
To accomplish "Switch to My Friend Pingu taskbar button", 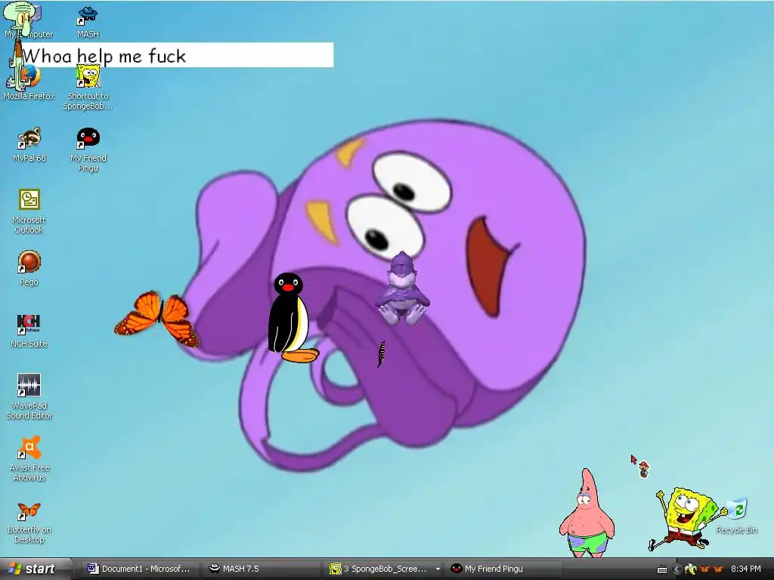I will click(x=503, y=569).
